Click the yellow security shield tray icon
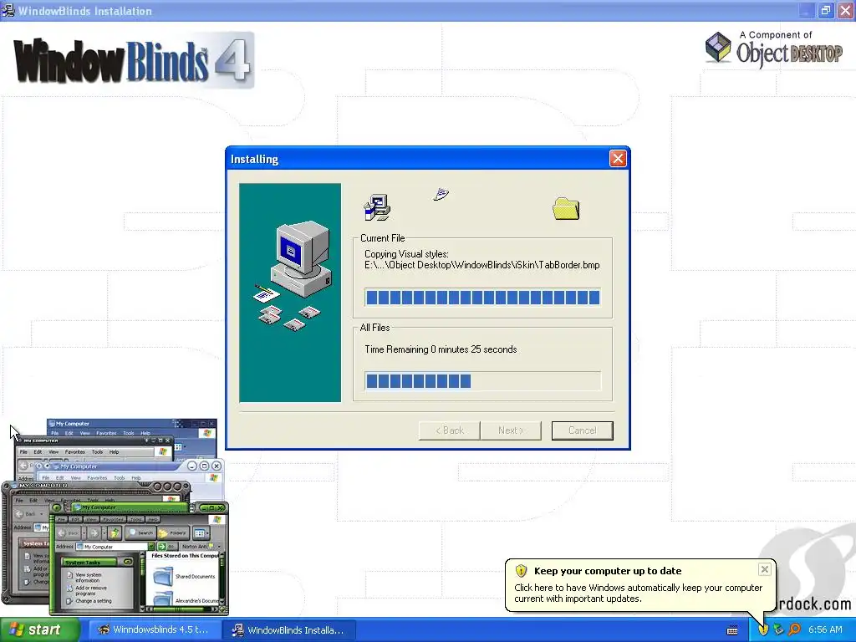Viewport: 856px width, 642px height. tap(762, 630)
